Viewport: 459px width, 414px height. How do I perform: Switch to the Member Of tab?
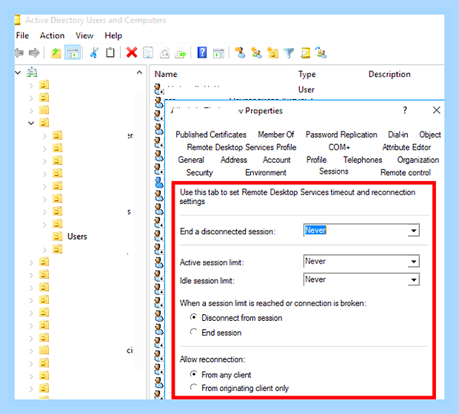pos(275,135)
